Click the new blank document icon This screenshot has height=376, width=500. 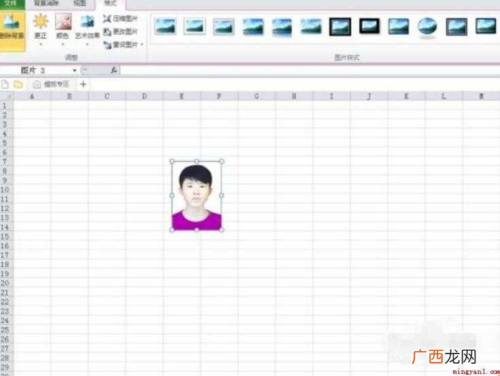(x=5, y=84)
